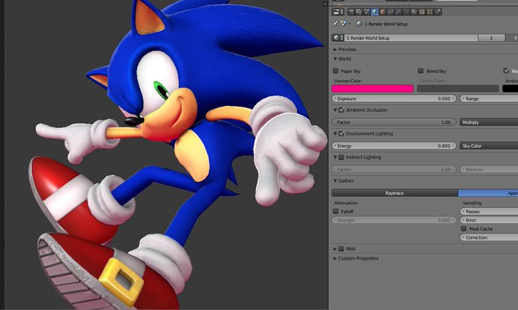Open the Multiply blend mode dropdown
The width and height of the screenshot is (518, 310).
tap(489, 122)
